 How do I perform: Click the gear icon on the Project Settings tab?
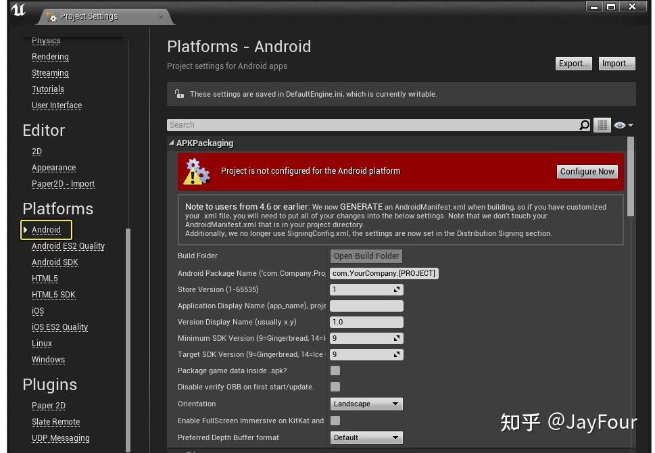tap(52, 17)
